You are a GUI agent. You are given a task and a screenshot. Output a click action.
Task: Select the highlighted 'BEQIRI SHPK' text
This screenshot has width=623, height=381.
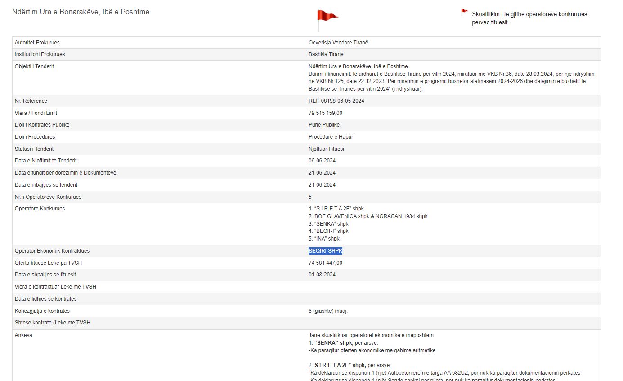pos(325,251)
